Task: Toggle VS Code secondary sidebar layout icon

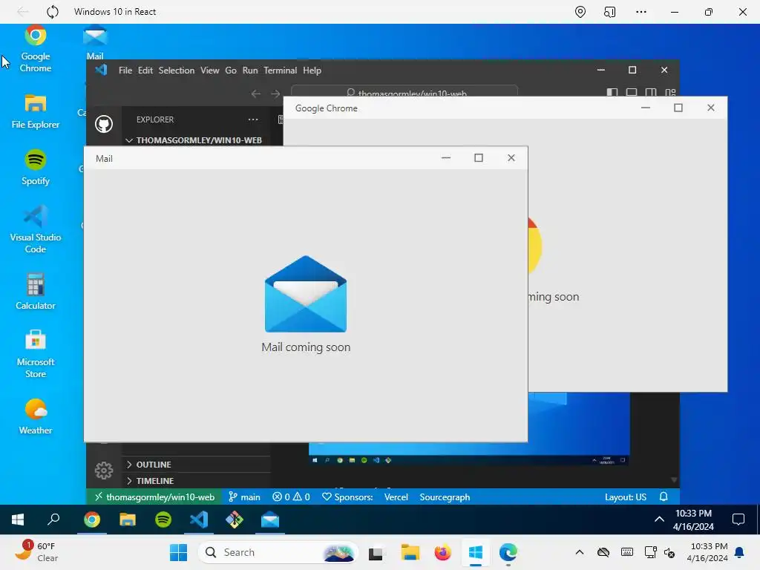Action: point(651,92)
